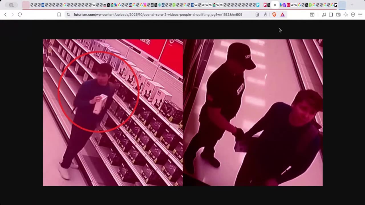Click the shoplifting surveillance image
This screenshot has width=365, height=205.
click(182, 112)
